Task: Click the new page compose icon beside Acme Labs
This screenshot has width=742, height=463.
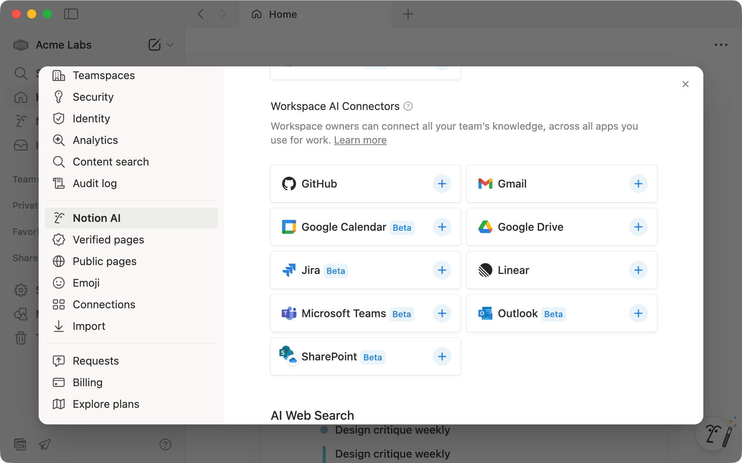Action: (154, 45)
